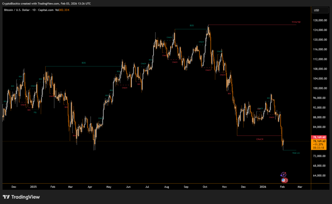Open the USD currency selector
The image size is (332, 204).
(x=317, y=10)
